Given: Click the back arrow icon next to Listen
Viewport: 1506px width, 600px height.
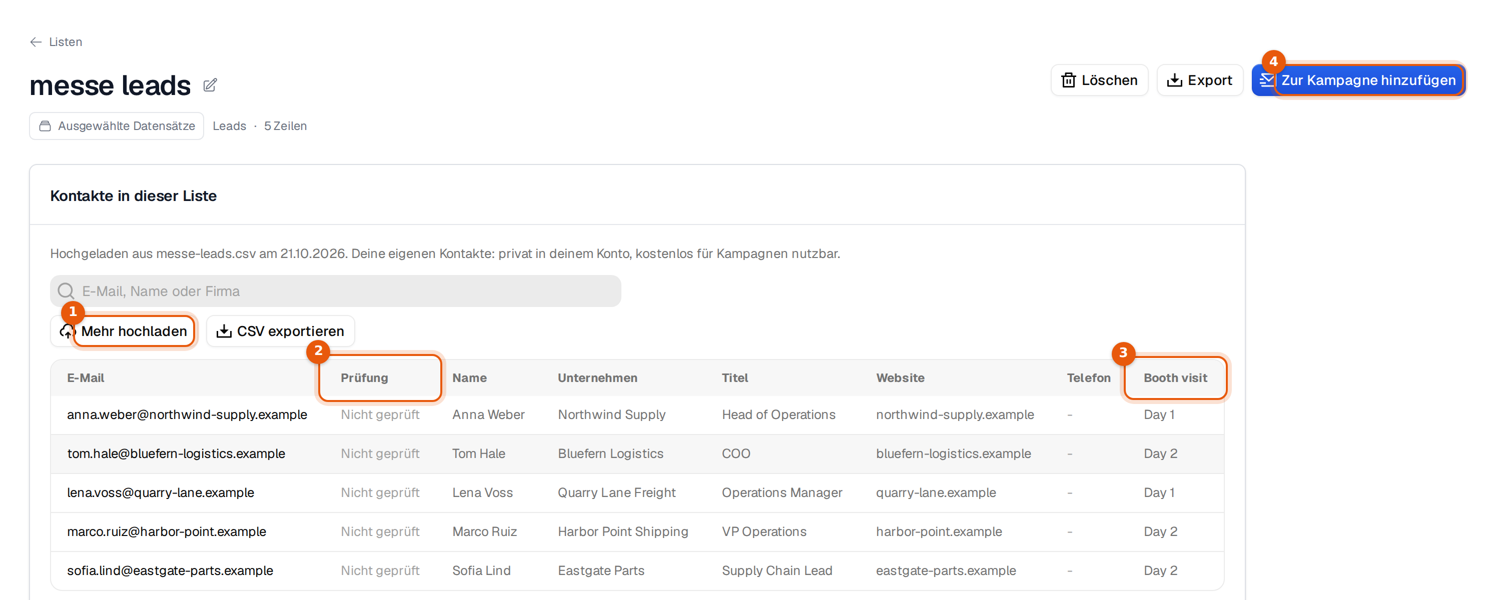Looking at the screenshot, I should [36, 42].
